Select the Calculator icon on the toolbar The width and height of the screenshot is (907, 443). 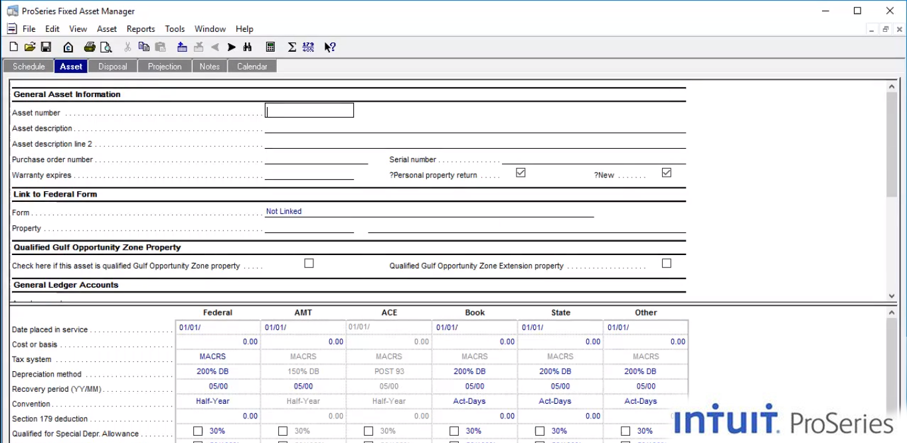[271, 46]
